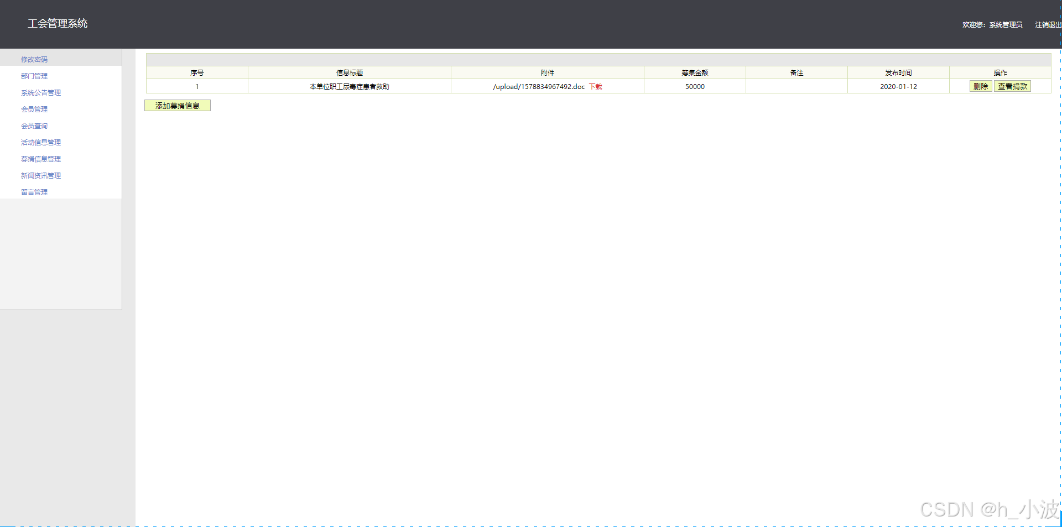The image size is (1062, 527).
Task: Click 注销退出 to log out
Action: [1048, 24]
